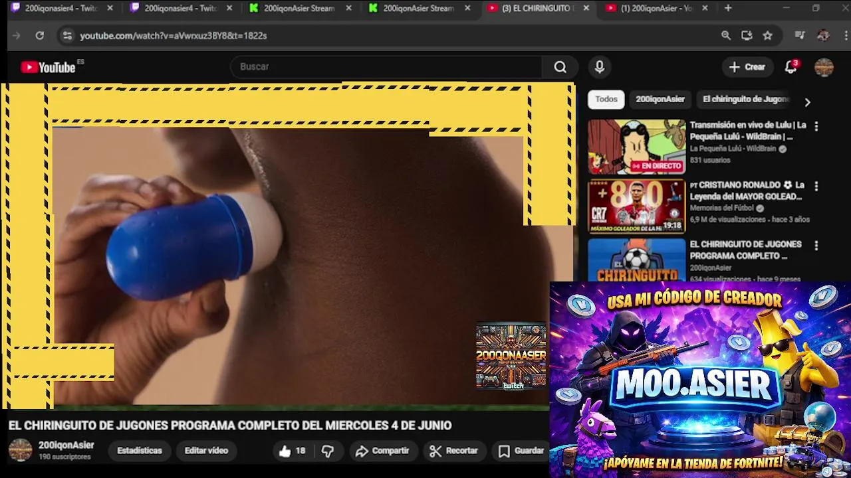
Task: Open 'Memorias del Fútbol' channel link
Action: (722, 208)
